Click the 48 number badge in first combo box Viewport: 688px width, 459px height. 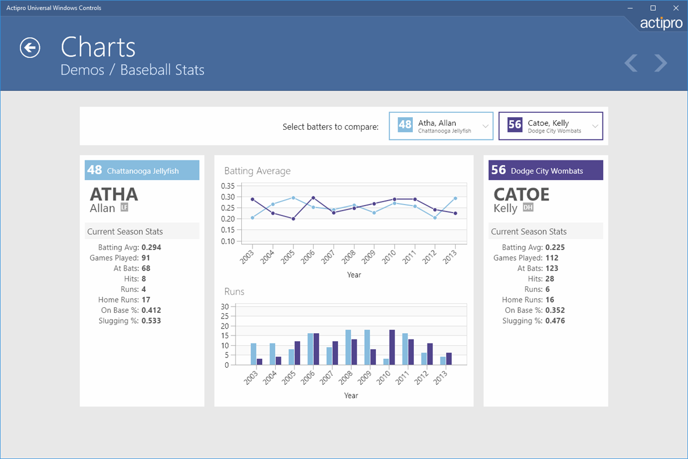pos(405,125)
